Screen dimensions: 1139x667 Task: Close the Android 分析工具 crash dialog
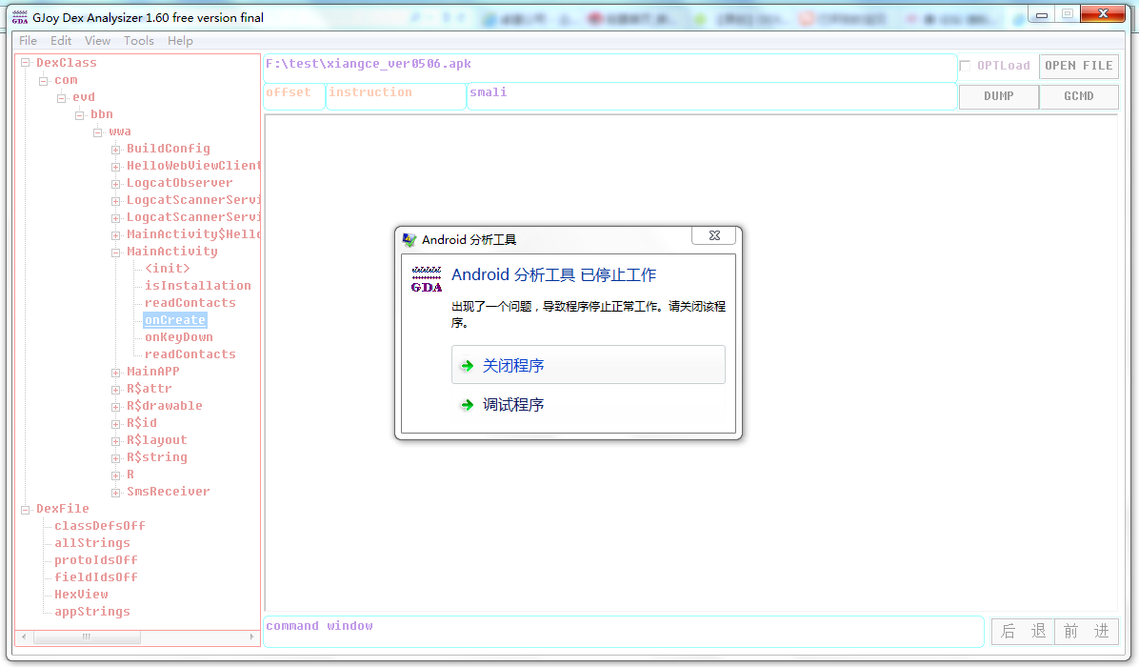pyautogui.click(x=714, y=235)
